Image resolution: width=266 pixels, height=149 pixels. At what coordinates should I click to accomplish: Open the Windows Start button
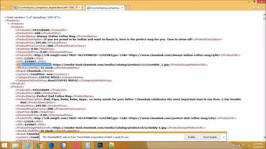tap(5, 145)
